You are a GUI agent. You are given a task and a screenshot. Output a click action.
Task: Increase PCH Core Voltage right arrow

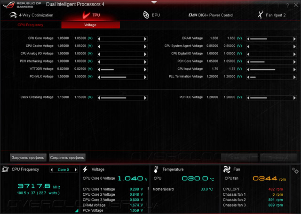point(295,62)
